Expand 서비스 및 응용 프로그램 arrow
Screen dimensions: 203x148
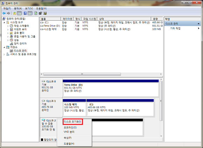[x=4, y=55]
